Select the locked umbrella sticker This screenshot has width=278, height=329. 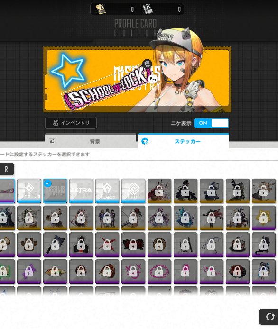[212, 245]
